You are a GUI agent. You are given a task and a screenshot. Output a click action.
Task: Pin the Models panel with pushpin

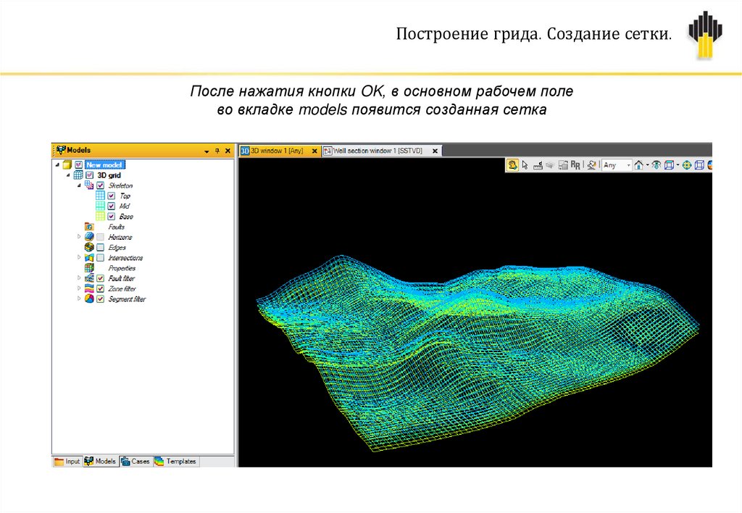point(217,151)
